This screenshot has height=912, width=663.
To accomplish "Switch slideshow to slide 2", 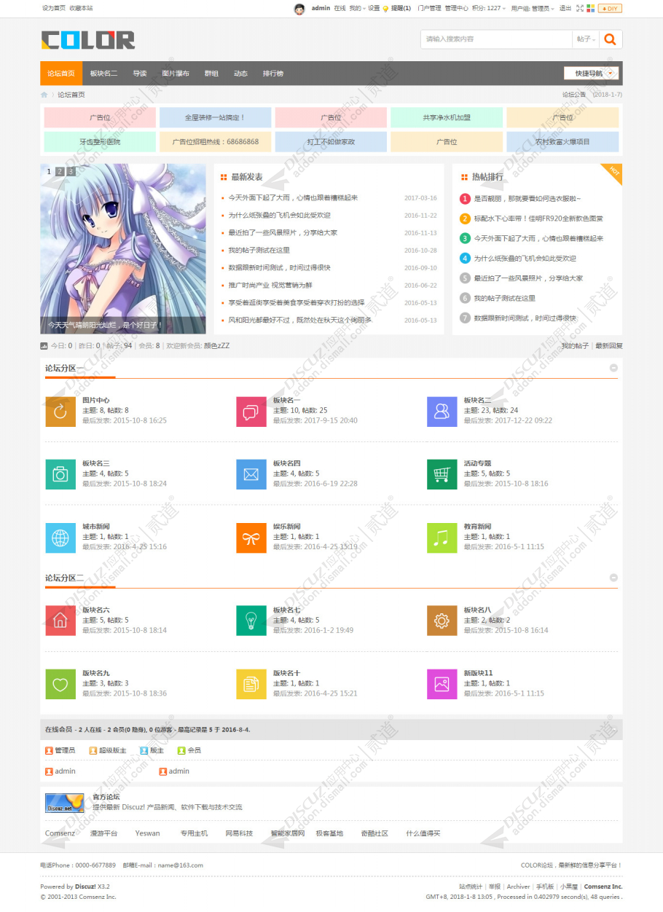I will 60,171.
